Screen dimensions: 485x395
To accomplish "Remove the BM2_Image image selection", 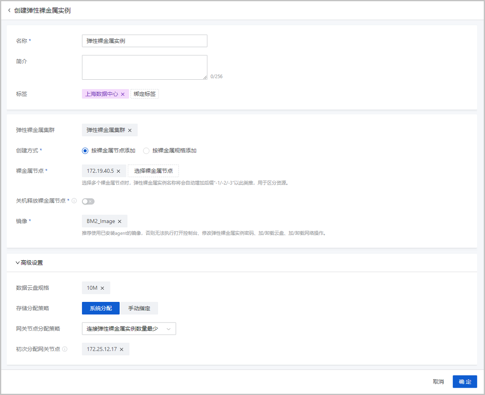I will tap(119, 221).
